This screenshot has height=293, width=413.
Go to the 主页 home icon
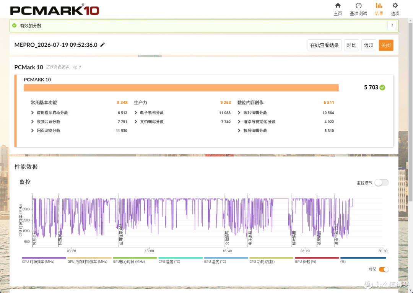click(338, 5)
